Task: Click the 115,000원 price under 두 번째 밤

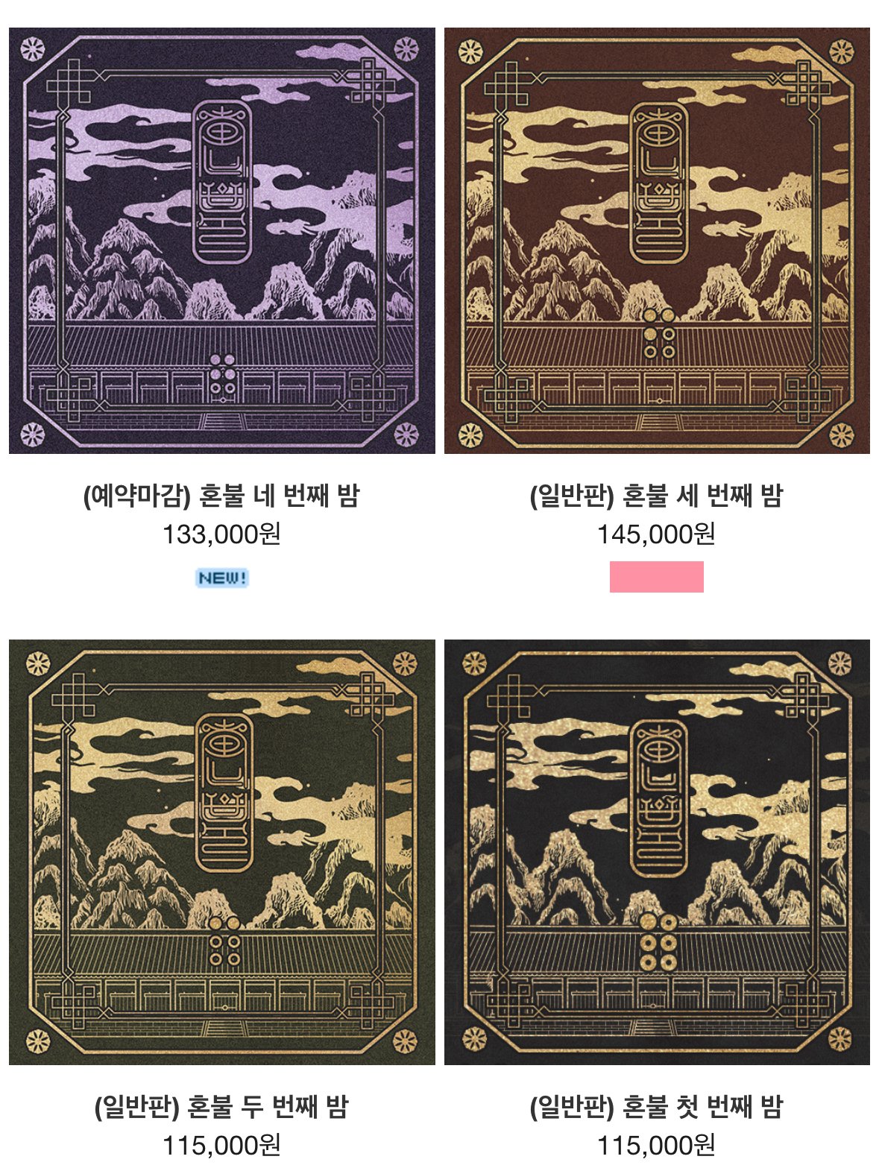Action: (221, 1146)
